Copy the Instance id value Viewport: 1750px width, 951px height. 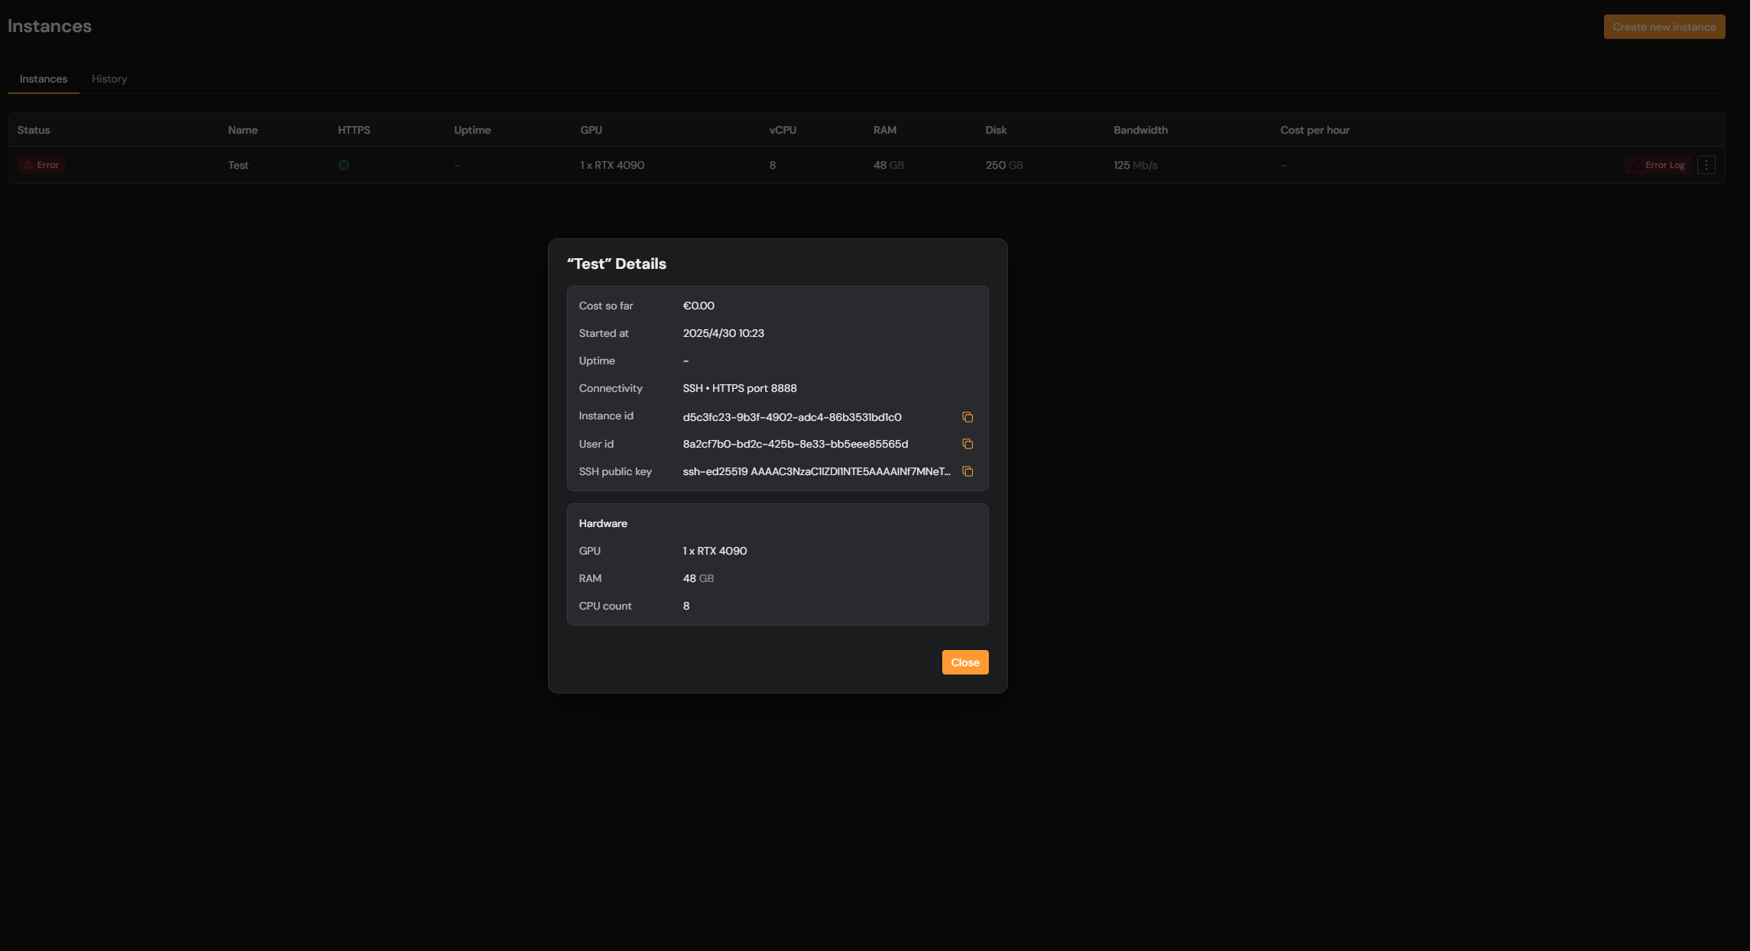(967, 417)
